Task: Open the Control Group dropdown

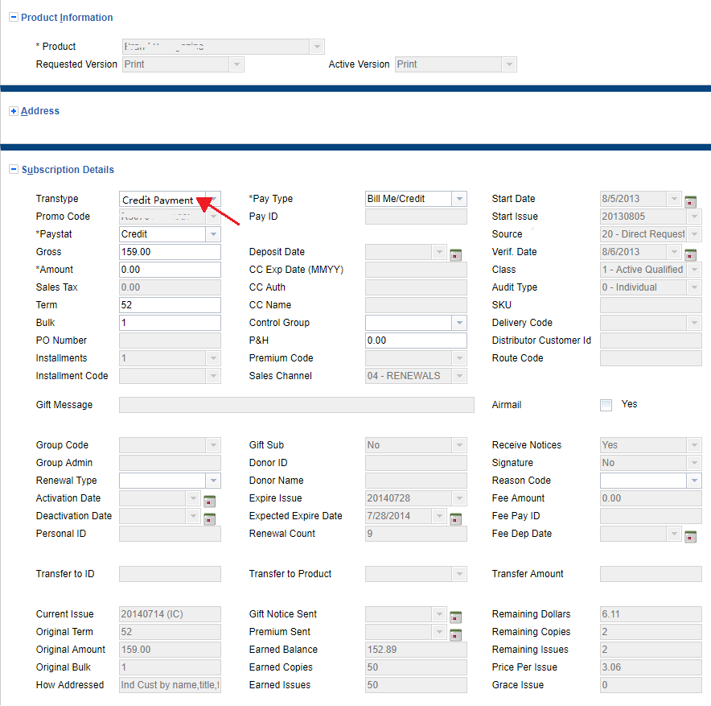Action: coord(458,323)
